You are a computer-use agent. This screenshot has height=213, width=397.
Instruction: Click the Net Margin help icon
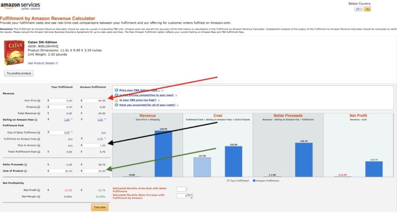tap(39, 197)
